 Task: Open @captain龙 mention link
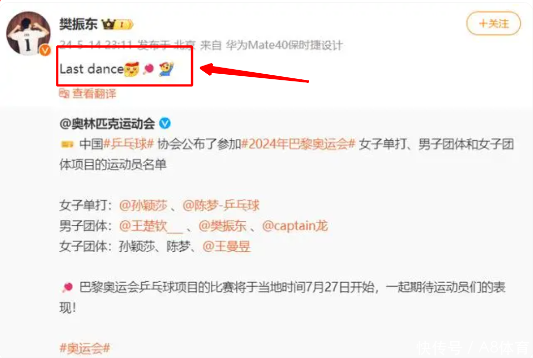[295, 226]
